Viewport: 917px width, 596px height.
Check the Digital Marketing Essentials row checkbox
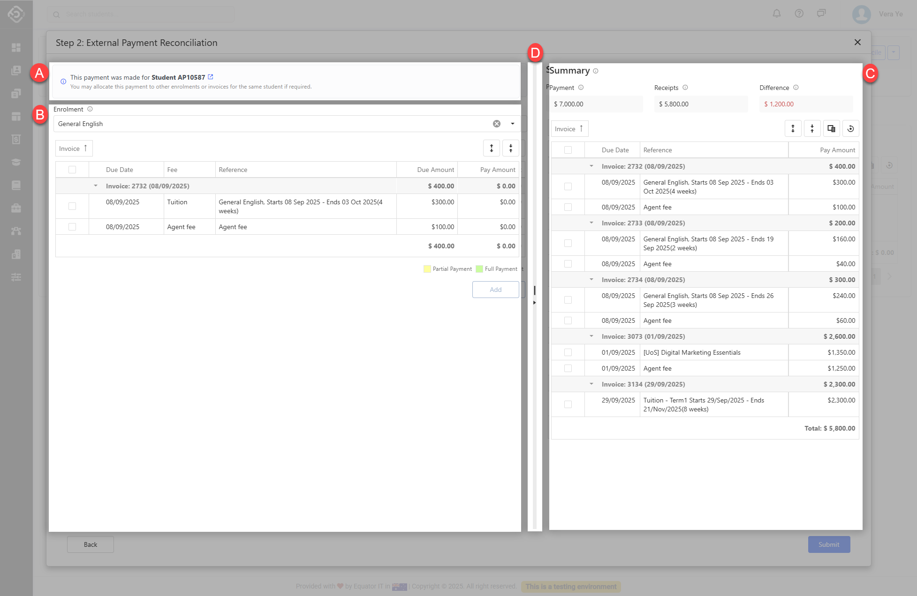pos(568,352)
